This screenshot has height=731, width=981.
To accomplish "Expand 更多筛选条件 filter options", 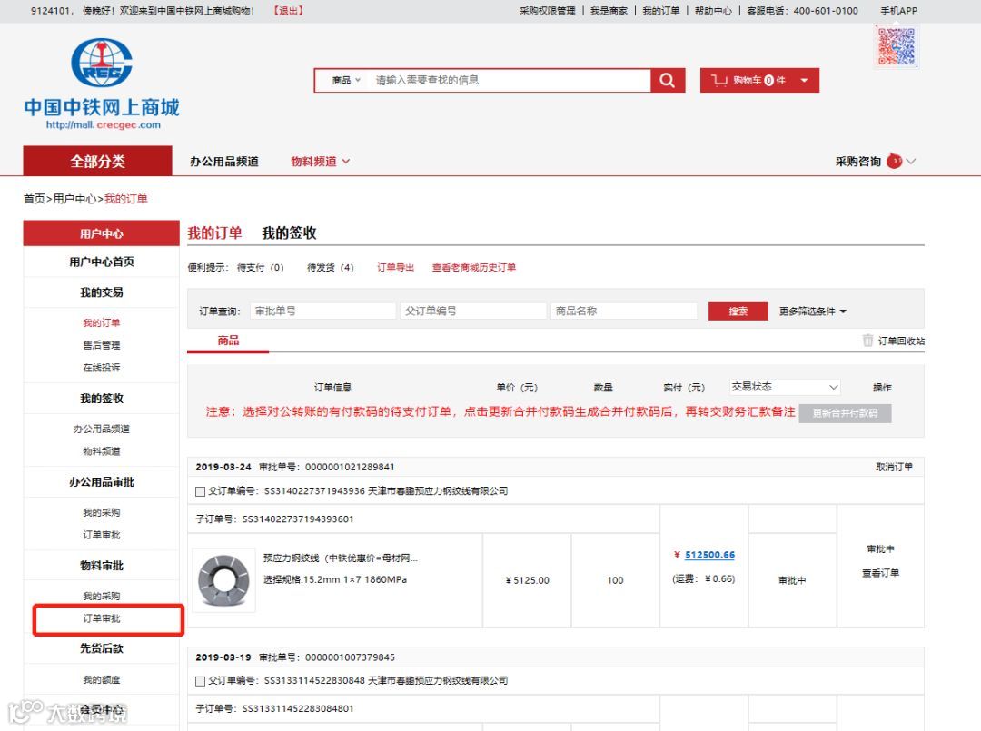I will pos(813,311).
